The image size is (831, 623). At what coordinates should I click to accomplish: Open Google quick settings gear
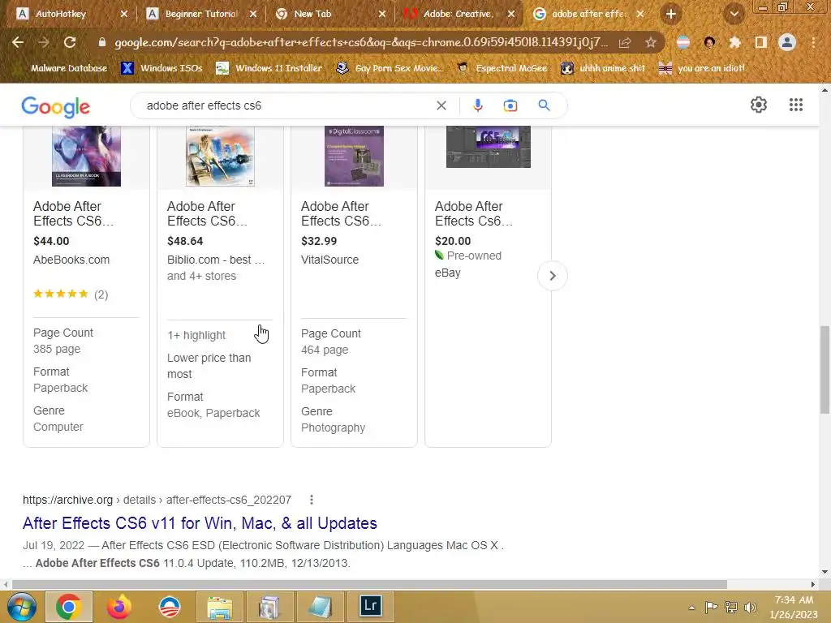(759, 105)
